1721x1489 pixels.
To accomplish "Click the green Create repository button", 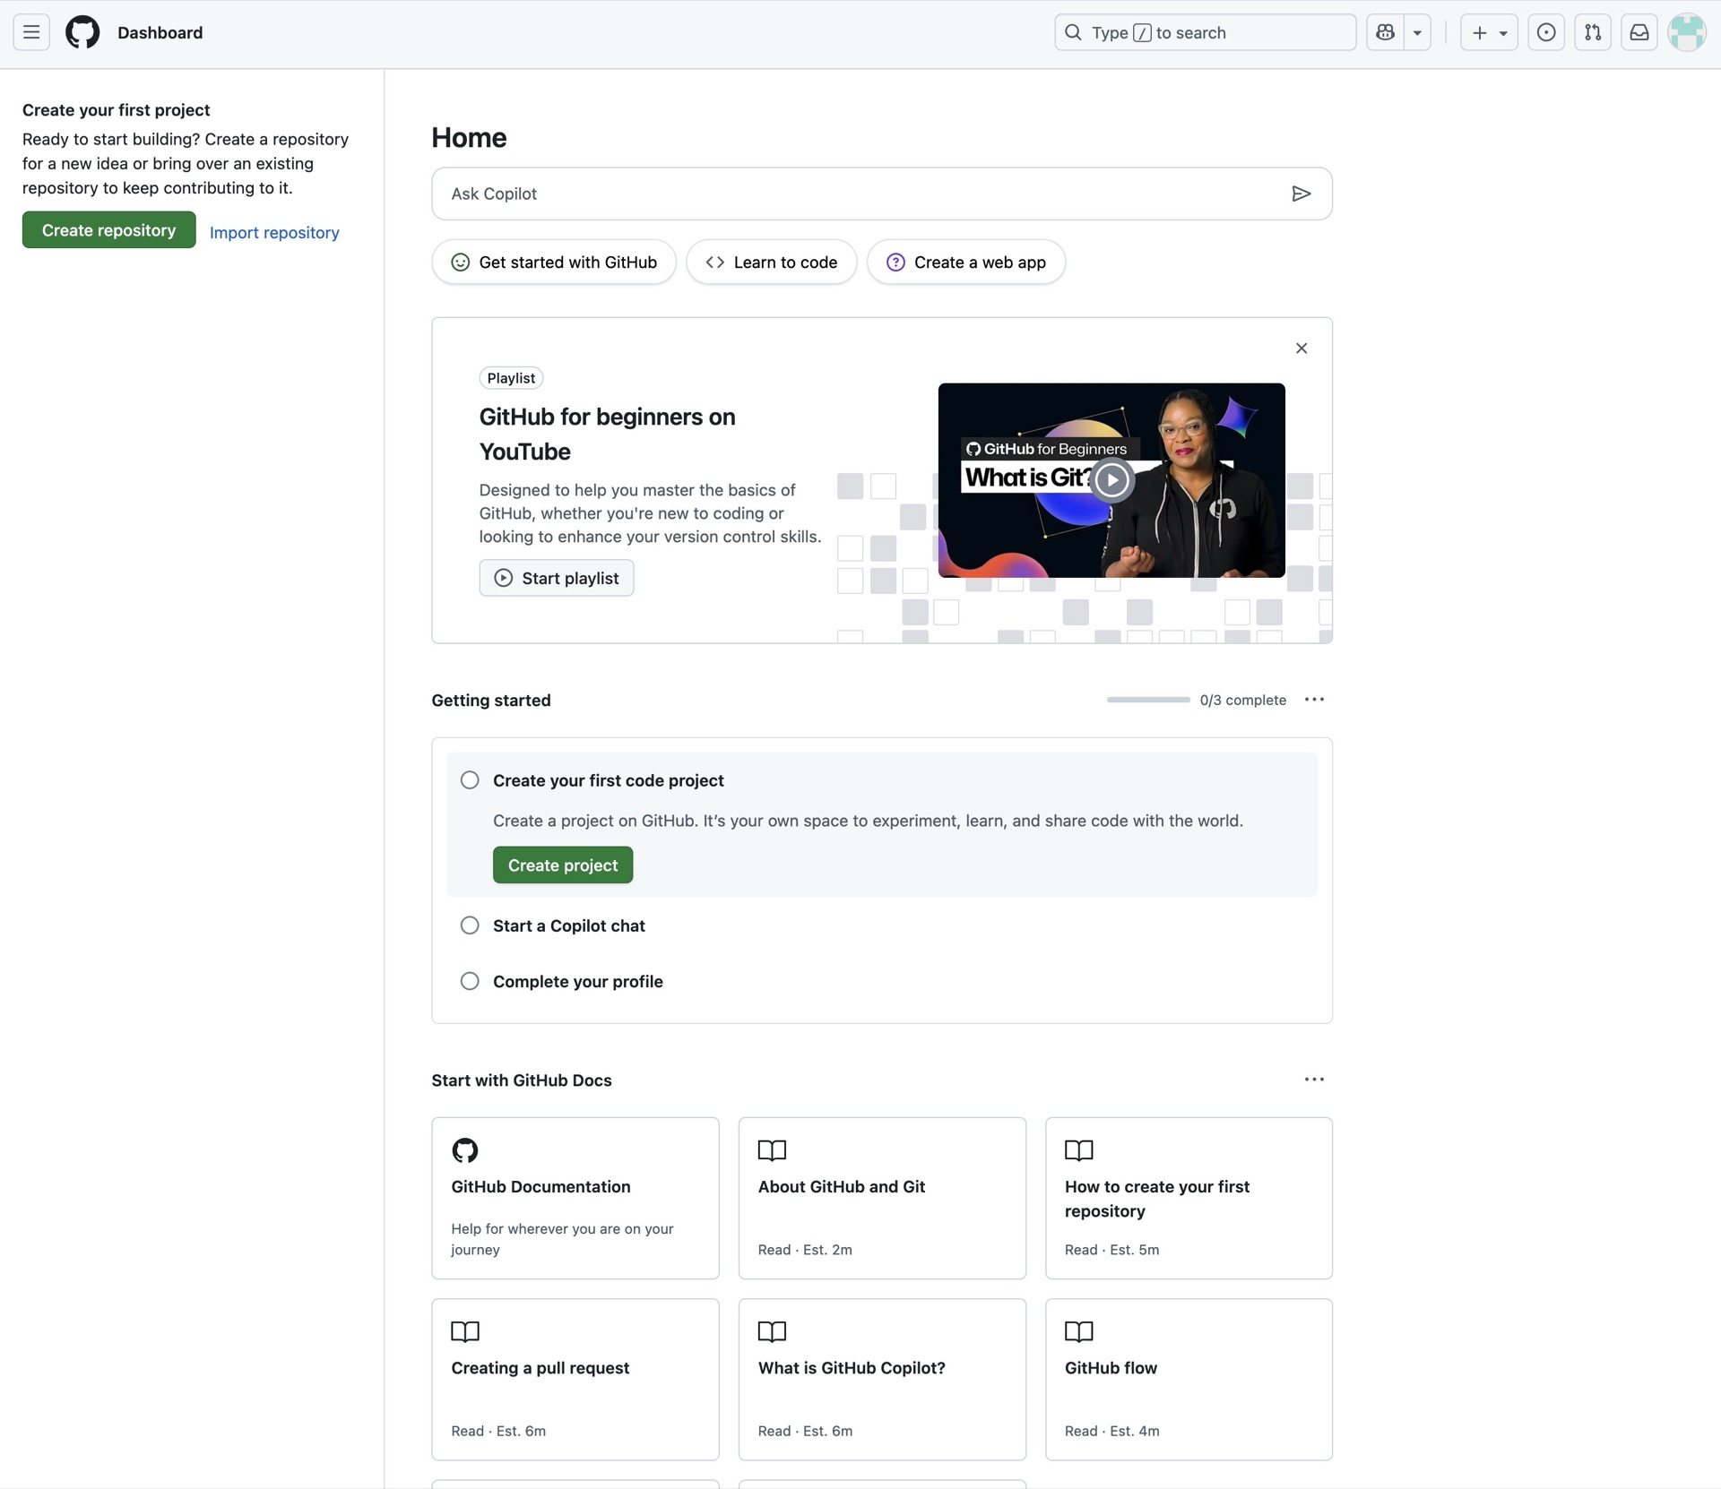I will click(108, 230).
